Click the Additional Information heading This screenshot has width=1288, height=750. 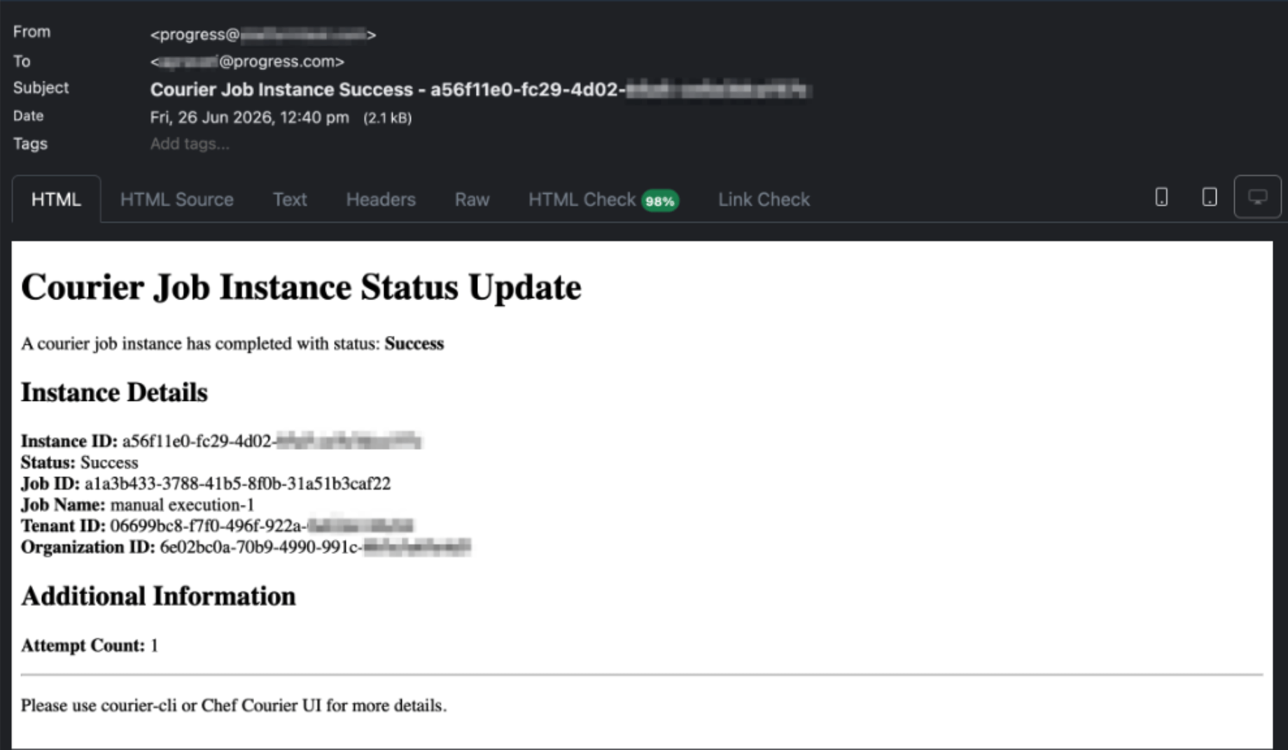(158, 596)
